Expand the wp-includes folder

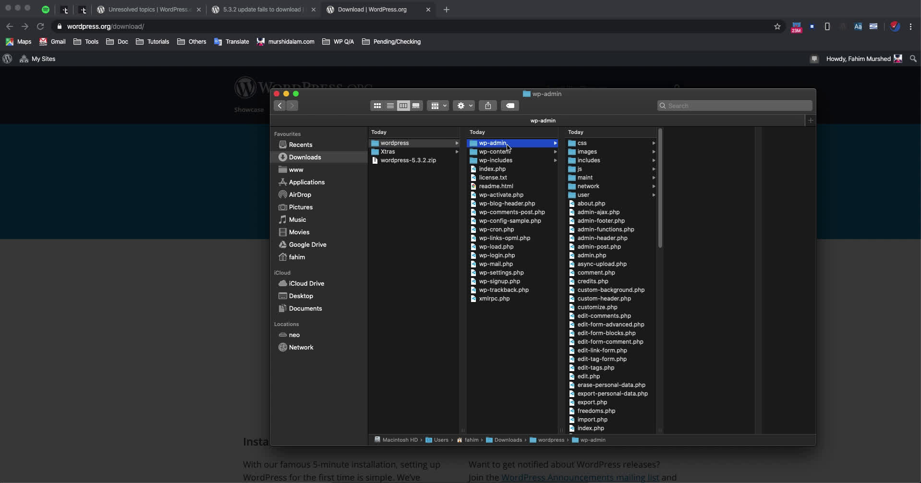pos(496,160)
